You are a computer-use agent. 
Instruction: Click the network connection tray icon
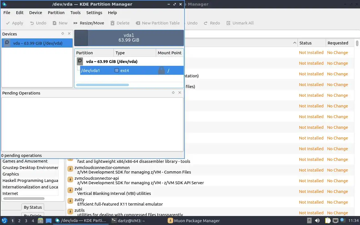[336, 220]
